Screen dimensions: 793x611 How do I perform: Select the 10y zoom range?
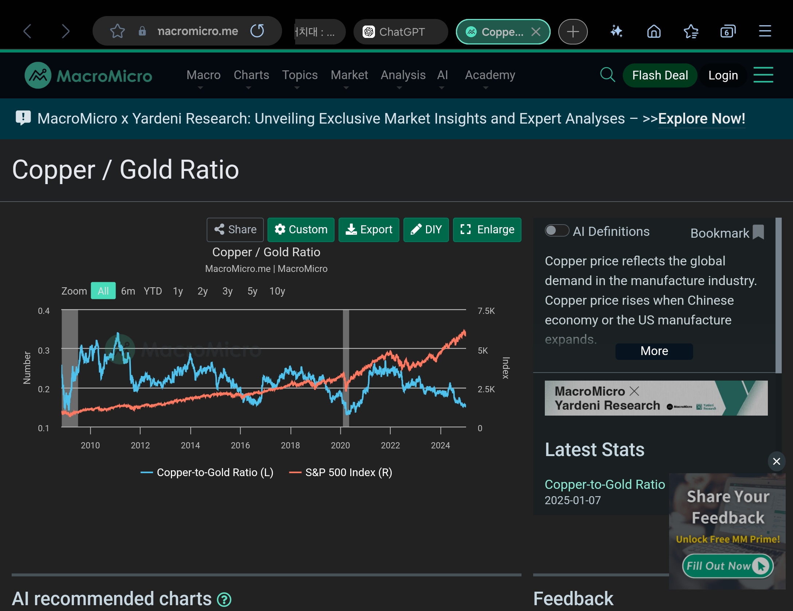pyautogui.click(x=277, y=291)
